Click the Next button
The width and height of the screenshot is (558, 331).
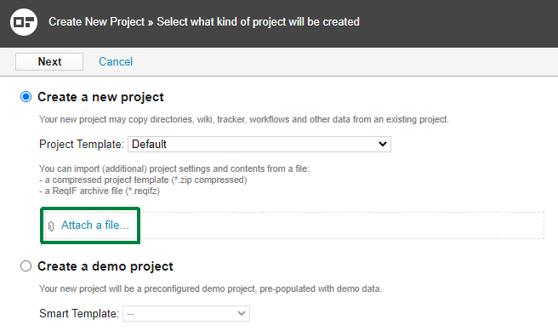pos(49,61)
